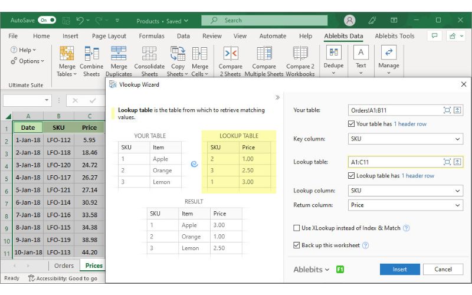The image size is (472, 295).
Task: Expand the Help dropdown in Ultimate Suite
Action: (x=24, y=50)
